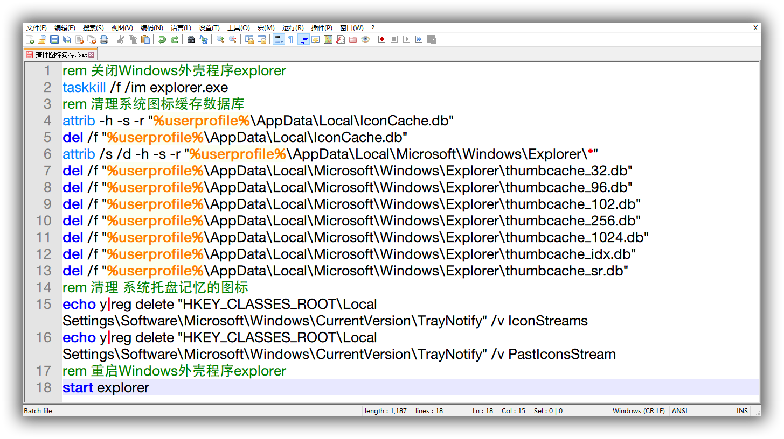Click the Print icon
The height and width of the screenshot is (439, 784).
104,39
